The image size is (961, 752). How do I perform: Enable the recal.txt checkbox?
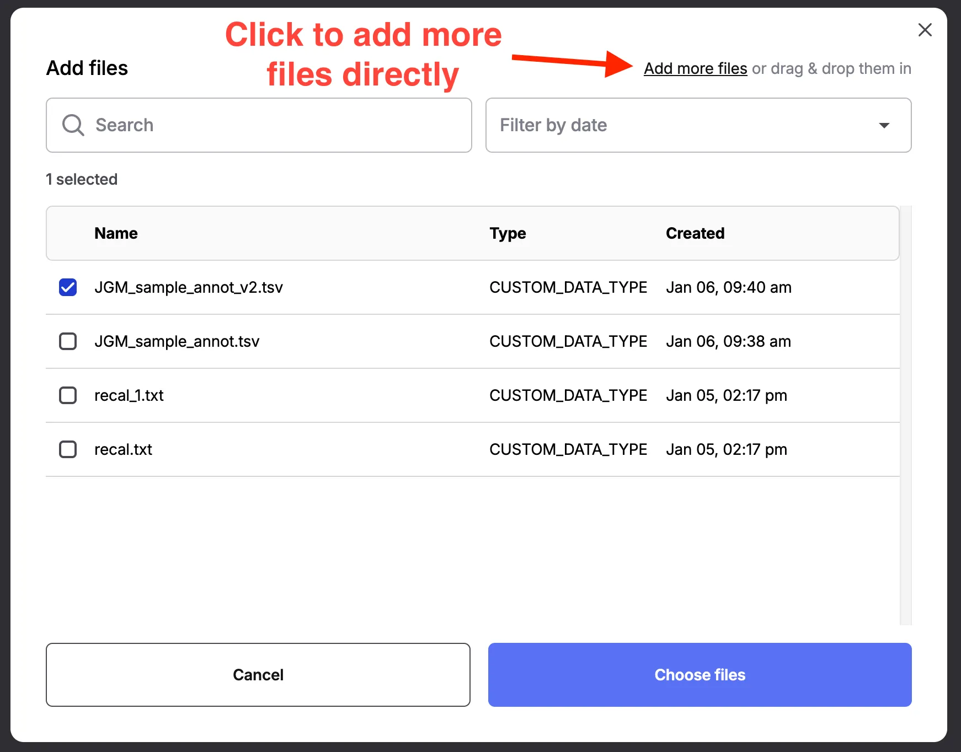[67, 449]
